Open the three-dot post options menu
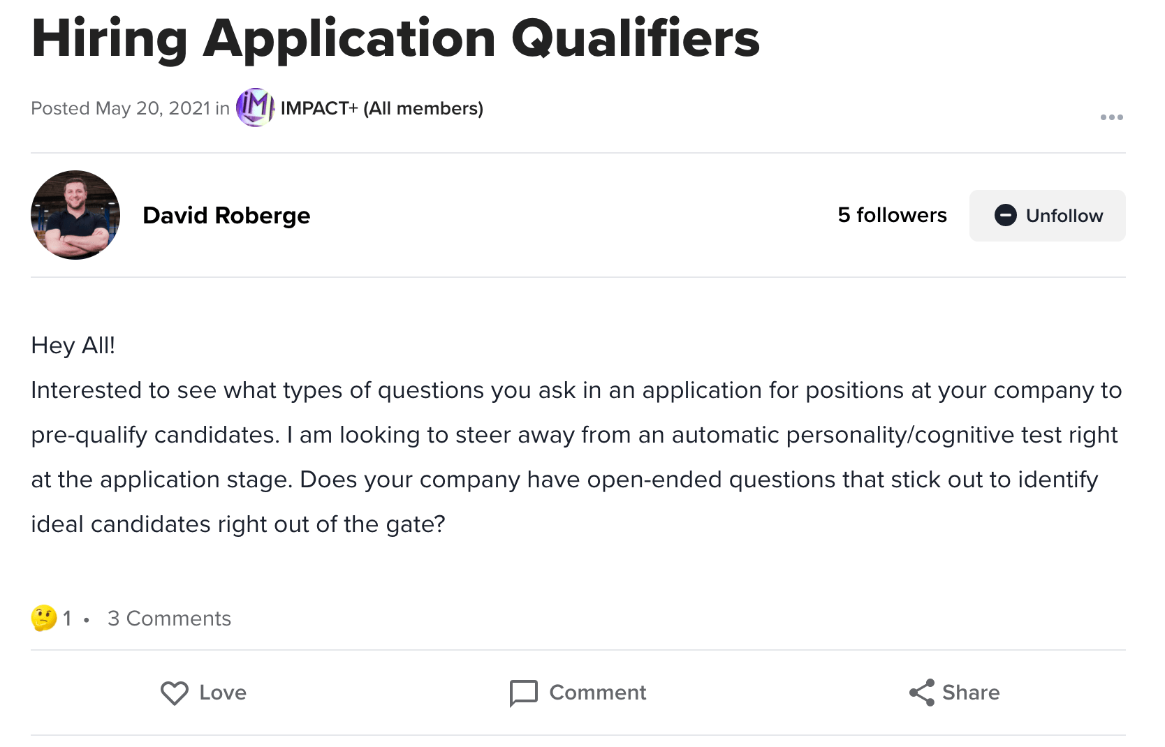 pyautogui.click(x=1111, y=117)
